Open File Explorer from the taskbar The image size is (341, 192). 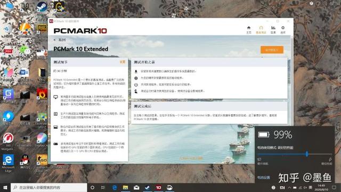tap(126, 187)
